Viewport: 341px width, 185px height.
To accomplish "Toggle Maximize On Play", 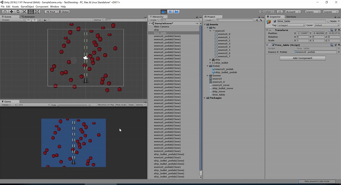I will pyautogui.click(x=106, y=105).
